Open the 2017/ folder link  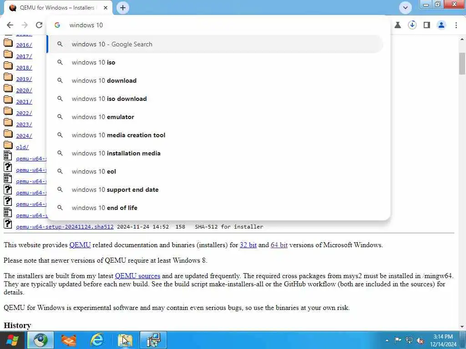[x=24, y=56]
